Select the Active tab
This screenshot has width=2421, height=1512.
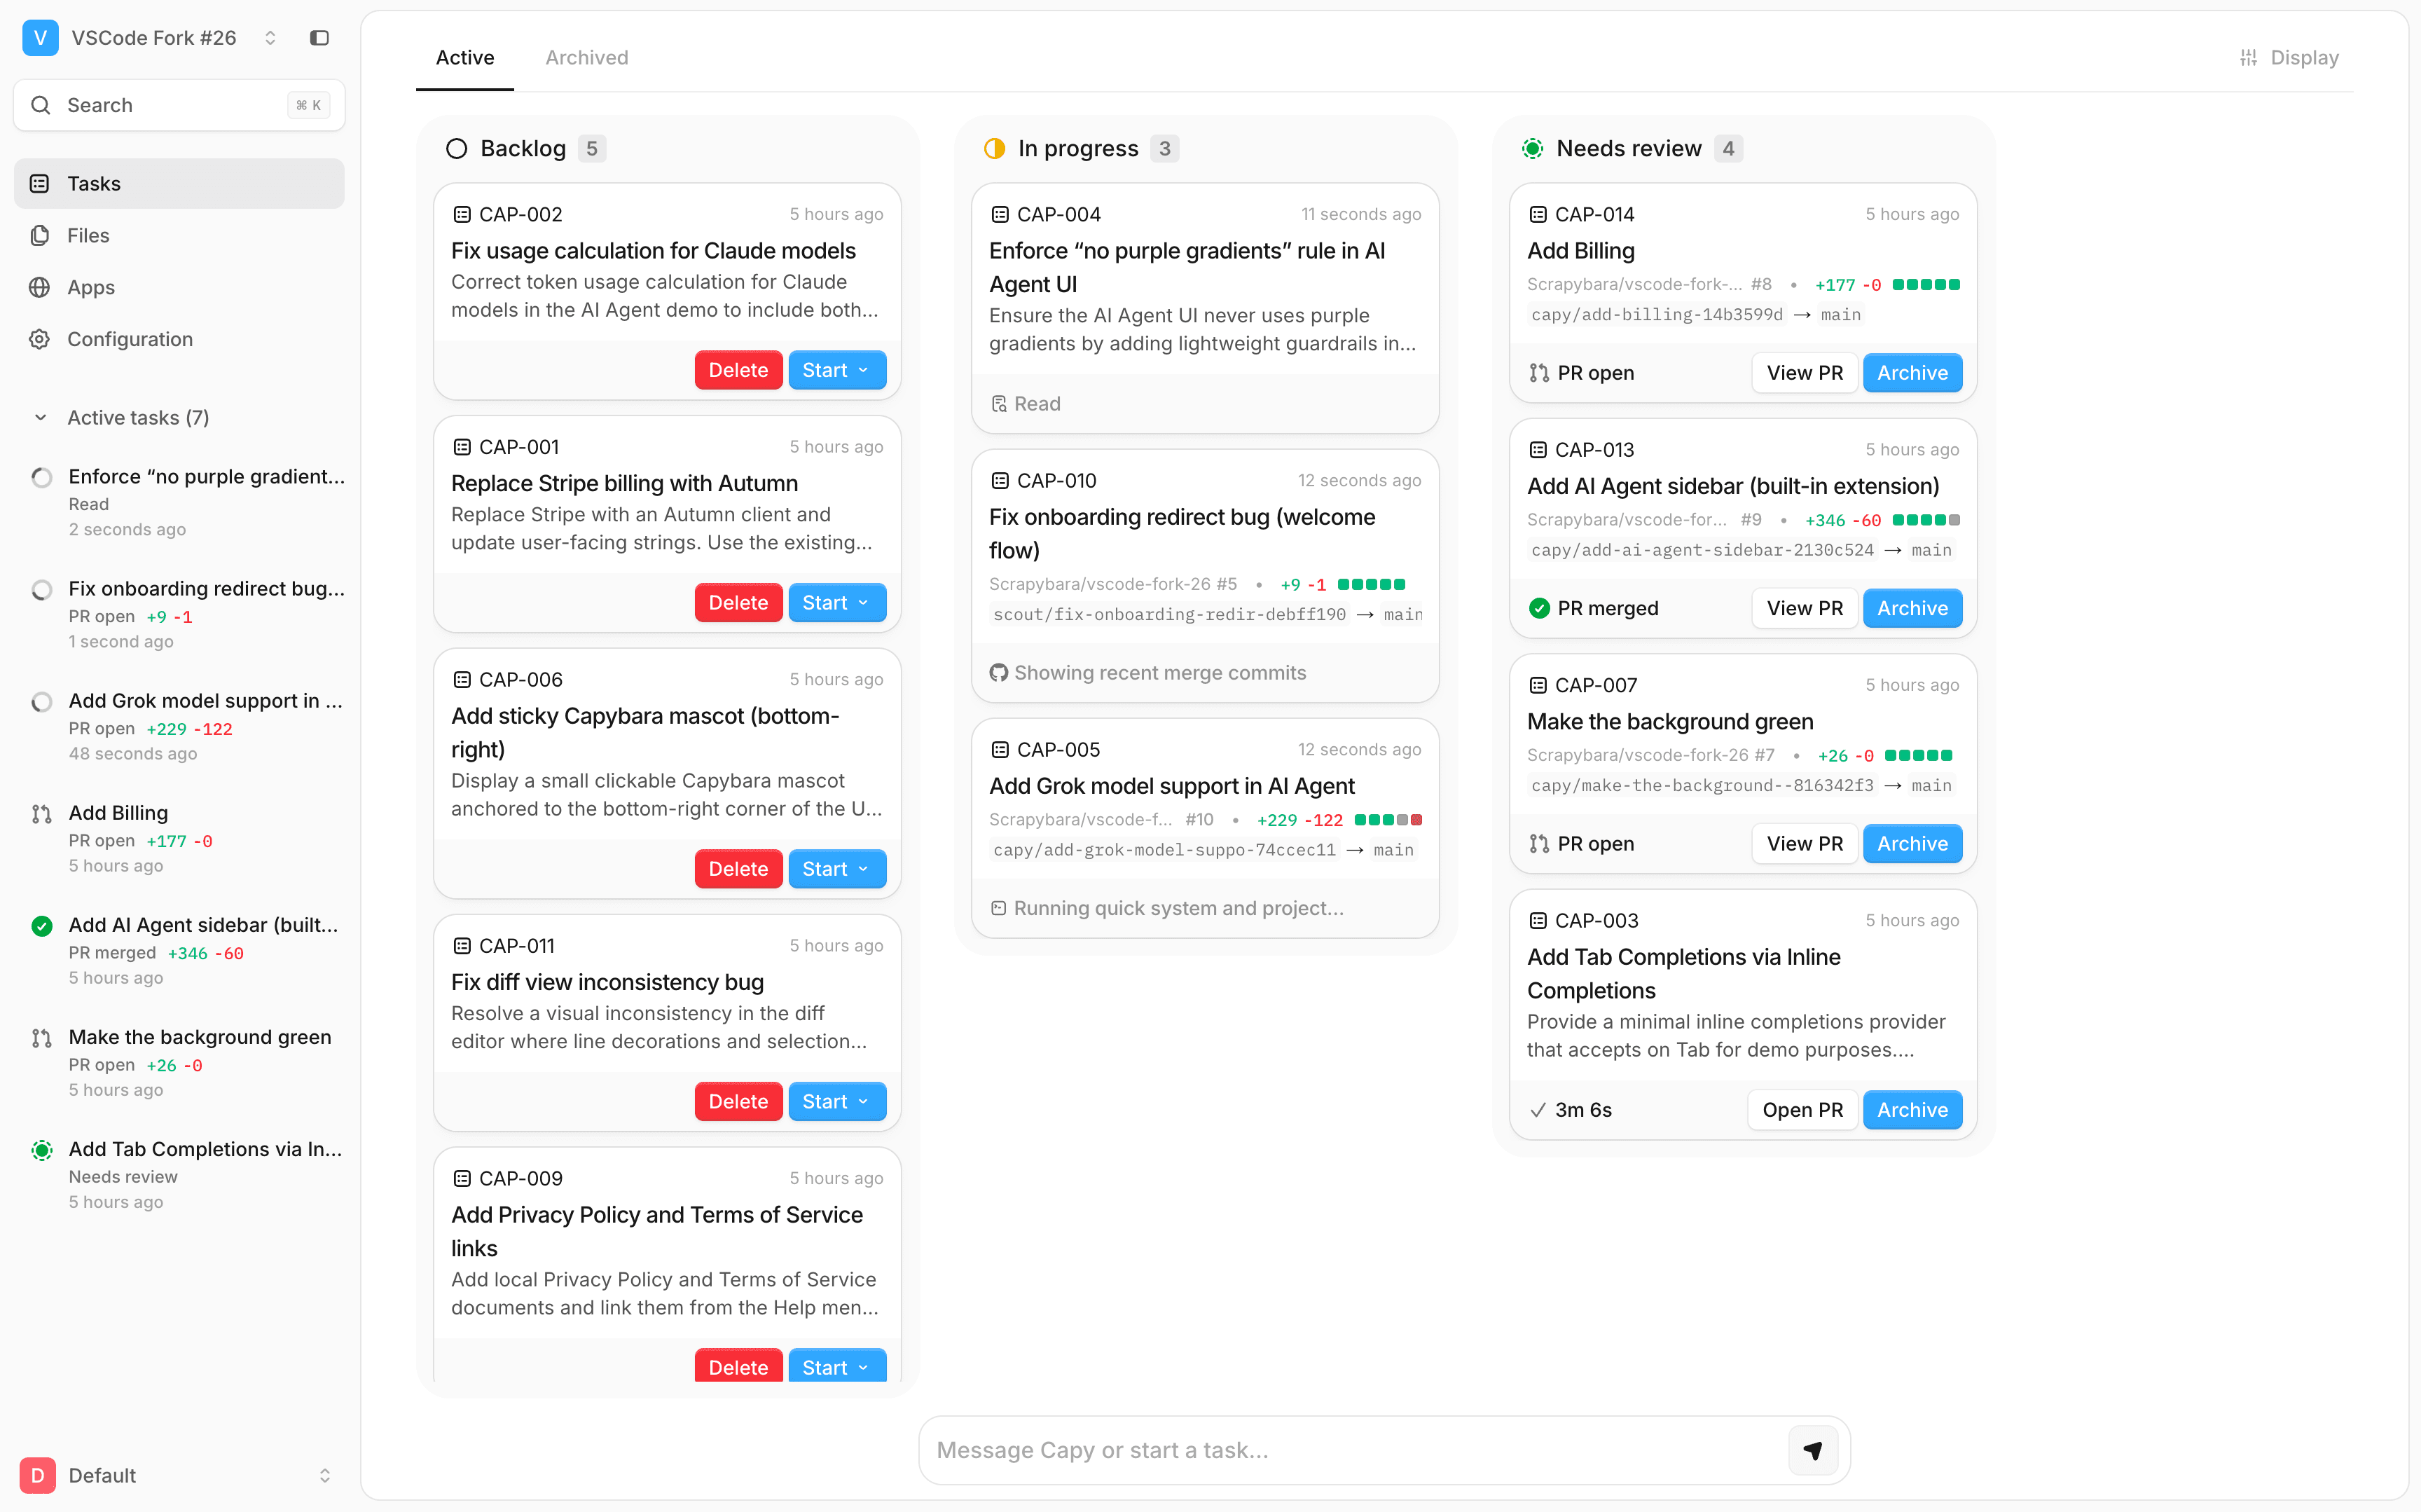pyautogui.click(x=465, y=58)
